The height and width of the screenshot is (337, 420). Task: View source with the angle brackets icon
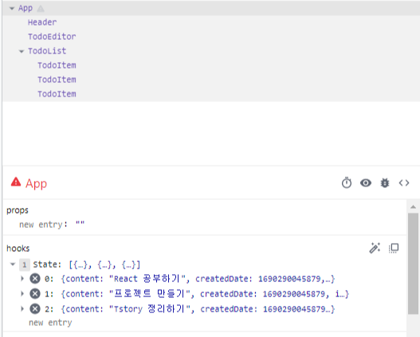pyautogui.click(x=404, y=182)
